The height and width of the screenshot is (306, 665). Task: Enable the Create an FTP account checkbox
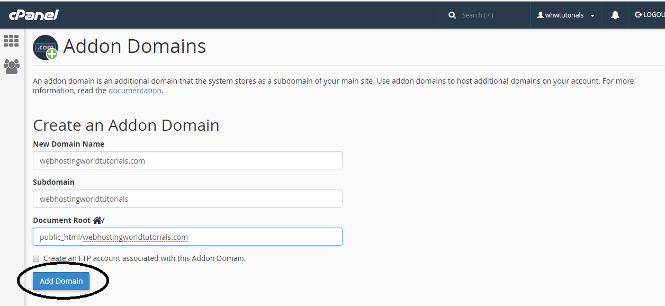point(35,258)
